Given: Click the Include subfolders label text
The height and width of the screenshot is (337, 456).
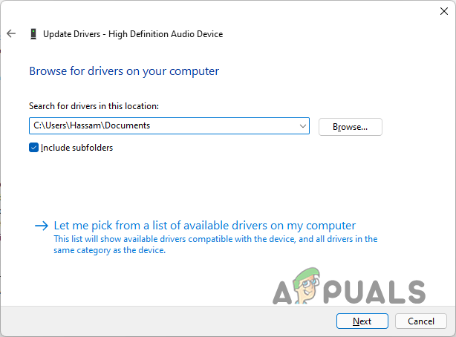Looking at the screenshot, I should click(76, 148).
